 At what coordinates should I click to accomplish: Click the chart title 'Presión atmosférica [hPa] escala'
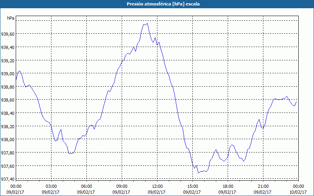coord(163,4)
